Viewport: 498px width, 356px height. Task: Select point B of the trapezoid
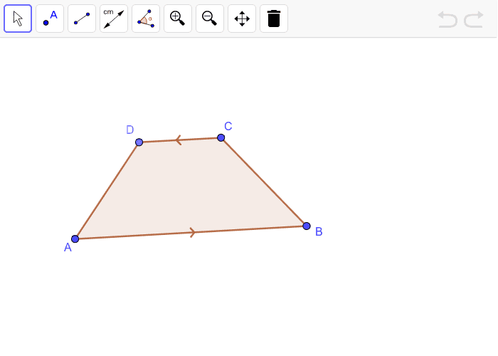307,226
